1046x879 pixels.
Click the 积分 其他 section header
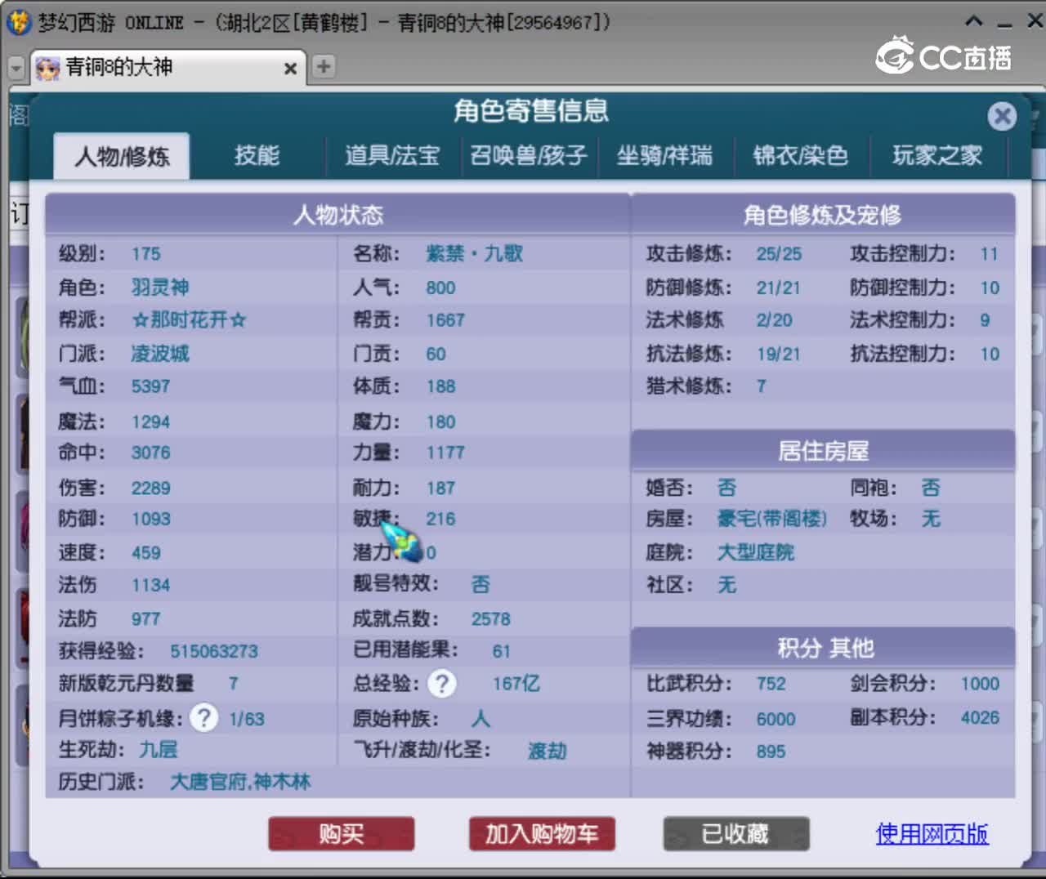(823, 648)
